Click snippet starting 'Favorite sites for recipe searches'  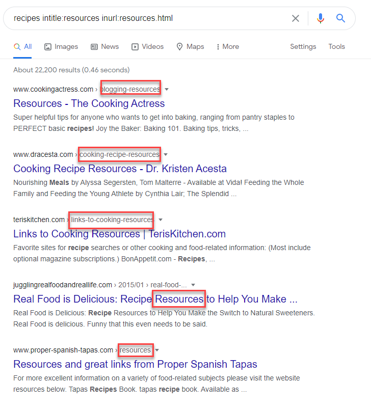click(x=162, y=254)
